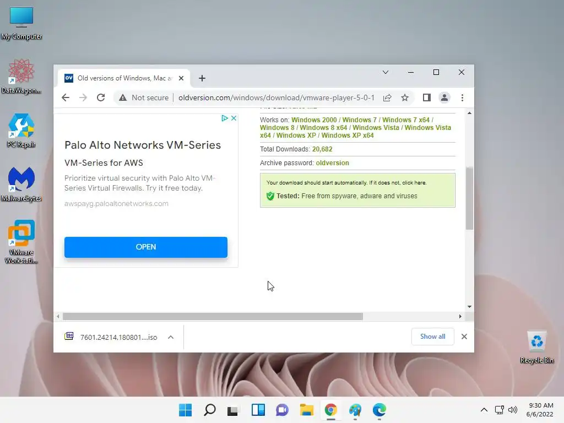Open Palo Alto Networks VM-Series ad title
Image resolution: width=564 pixels, height=423 pixels.
(x=143, y=145)
